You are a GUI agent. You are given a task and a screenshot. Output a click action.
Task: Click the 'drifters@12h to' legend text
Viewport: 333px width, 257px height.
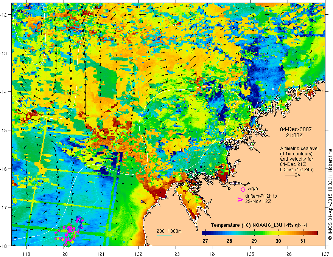pyautogui.click(x=261, y=196)
